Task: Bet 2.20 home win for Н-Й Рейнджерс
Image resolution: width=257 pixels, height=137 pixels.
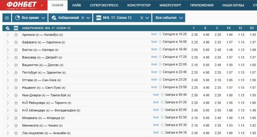Action: [194, 103]
